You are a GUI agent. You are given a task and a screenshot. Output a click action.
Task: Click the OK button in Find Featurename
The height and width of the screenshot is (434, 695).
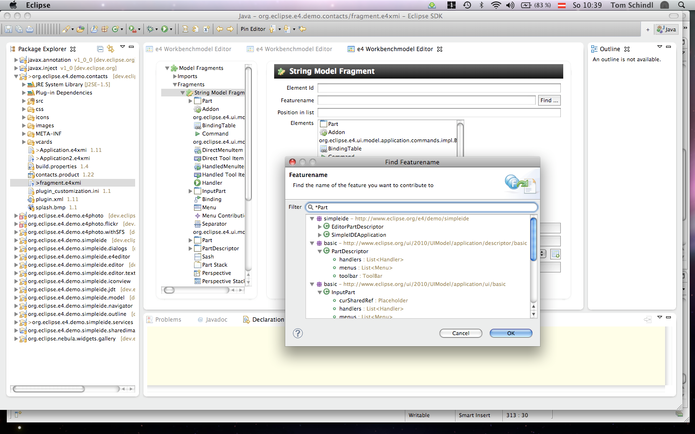[x=511, y=333]
